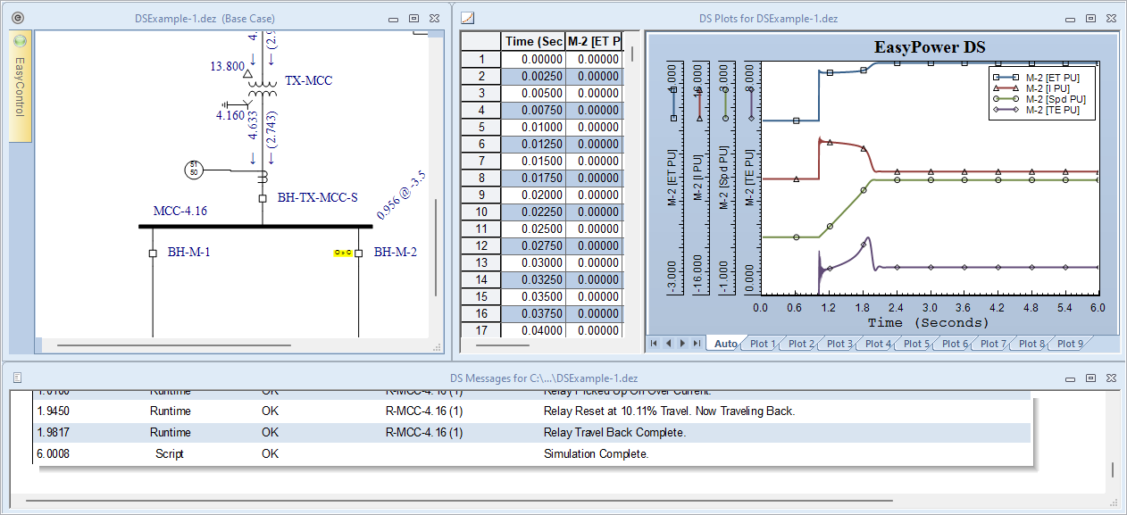This screenshot has height=515, width=1127.
Task: Select the Plot 3 tab
Action: (x=839, y=344)
